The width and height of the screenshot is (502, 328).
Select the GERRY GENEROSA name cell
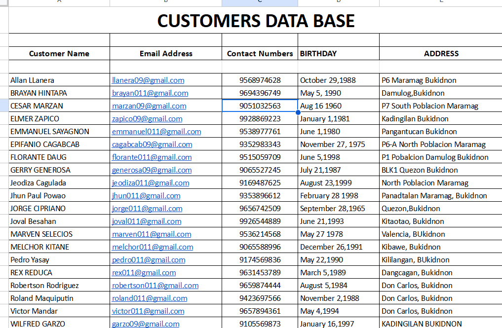click(59, 170)
